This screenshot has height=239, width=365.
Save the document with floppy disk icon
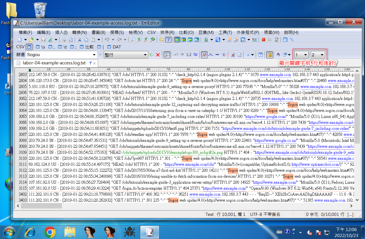[x=43, y=40]
